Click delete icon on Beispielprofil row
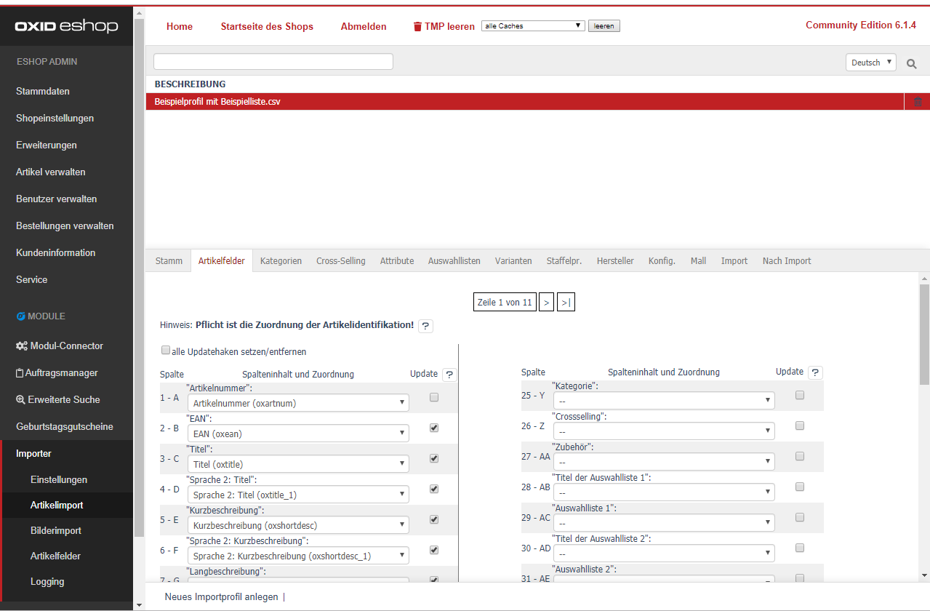Screen dimensions: 930x611 click(917, 102)
